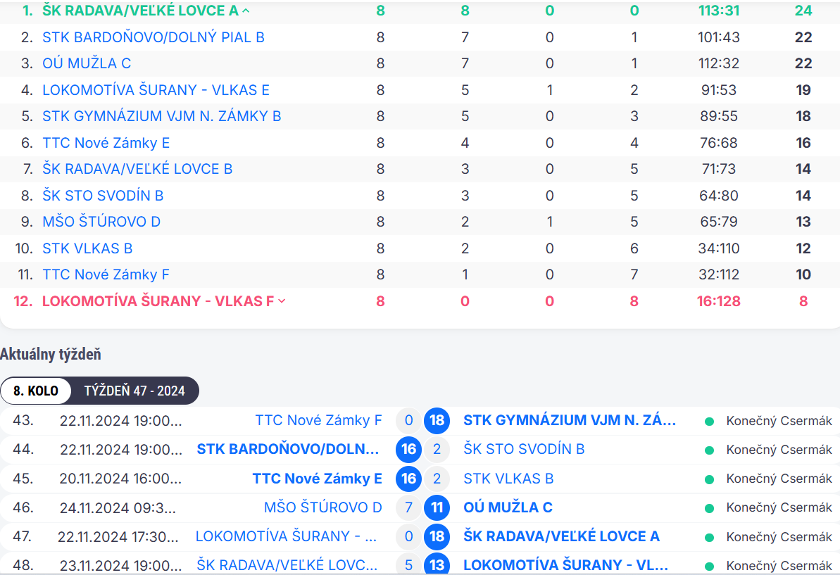Image resolution: width=840 pixels, height=575 pixels.
Task: Click score 2 for STK VLKAS B match
Action: [437, 478]
